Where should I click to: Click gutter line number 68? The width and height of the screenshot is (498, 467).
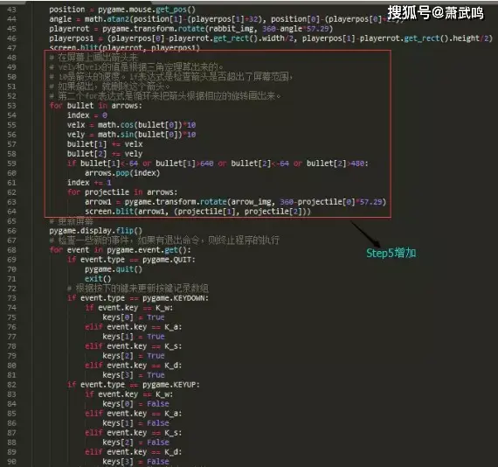[x=11, y=250]
